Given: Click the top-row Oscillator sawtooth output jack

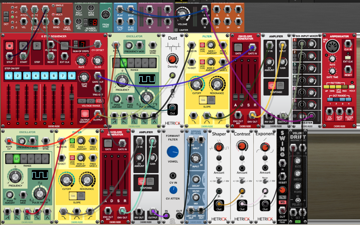Looking at the screenshot, I should coord(114,116).
